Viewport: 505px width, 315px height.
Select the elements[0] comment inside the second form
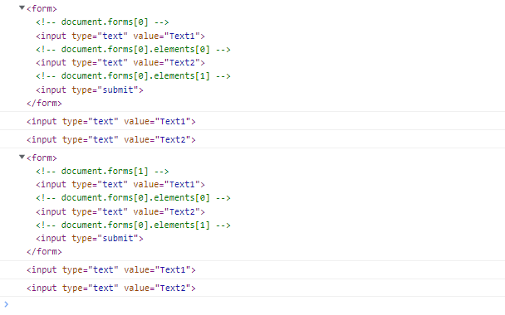pos(134,198)
